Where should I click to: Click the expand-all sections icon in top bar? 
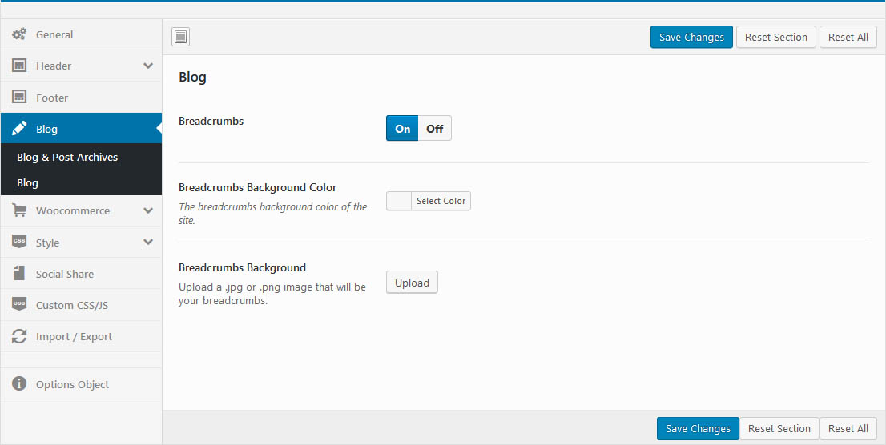(x=180, y=37)
